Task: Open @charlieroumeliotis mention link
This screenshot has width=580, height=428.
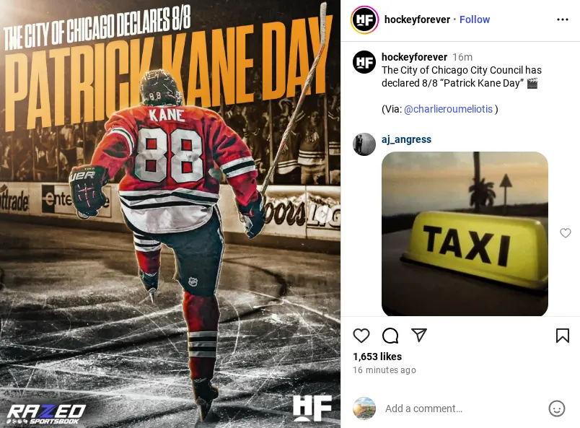Action: 448,109
